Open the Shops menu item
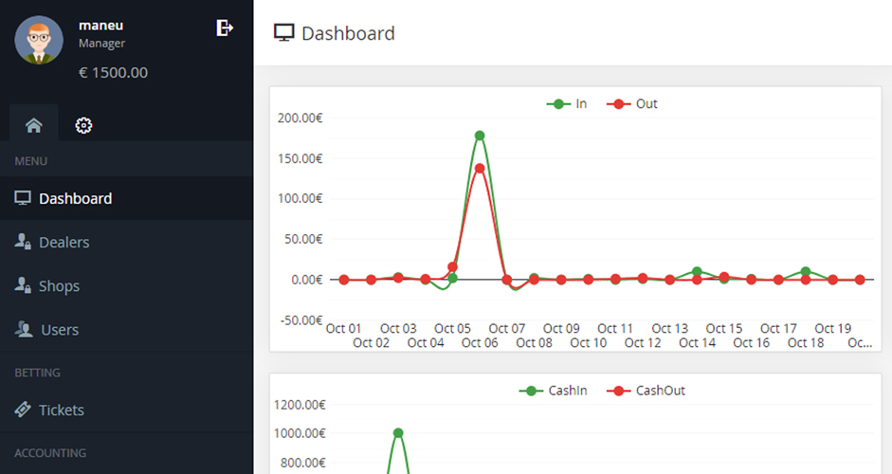Screen dimensions: 892x474 point(59,285)
